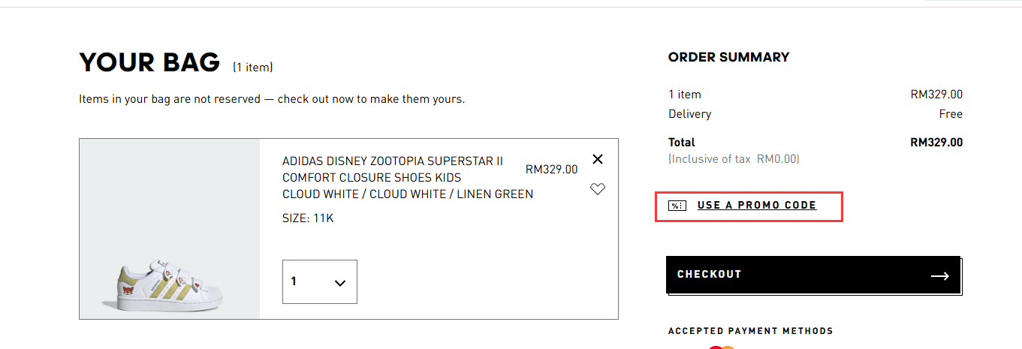Click the arrow icon on Checkout button
The image size is (1022, 349).
940,275
